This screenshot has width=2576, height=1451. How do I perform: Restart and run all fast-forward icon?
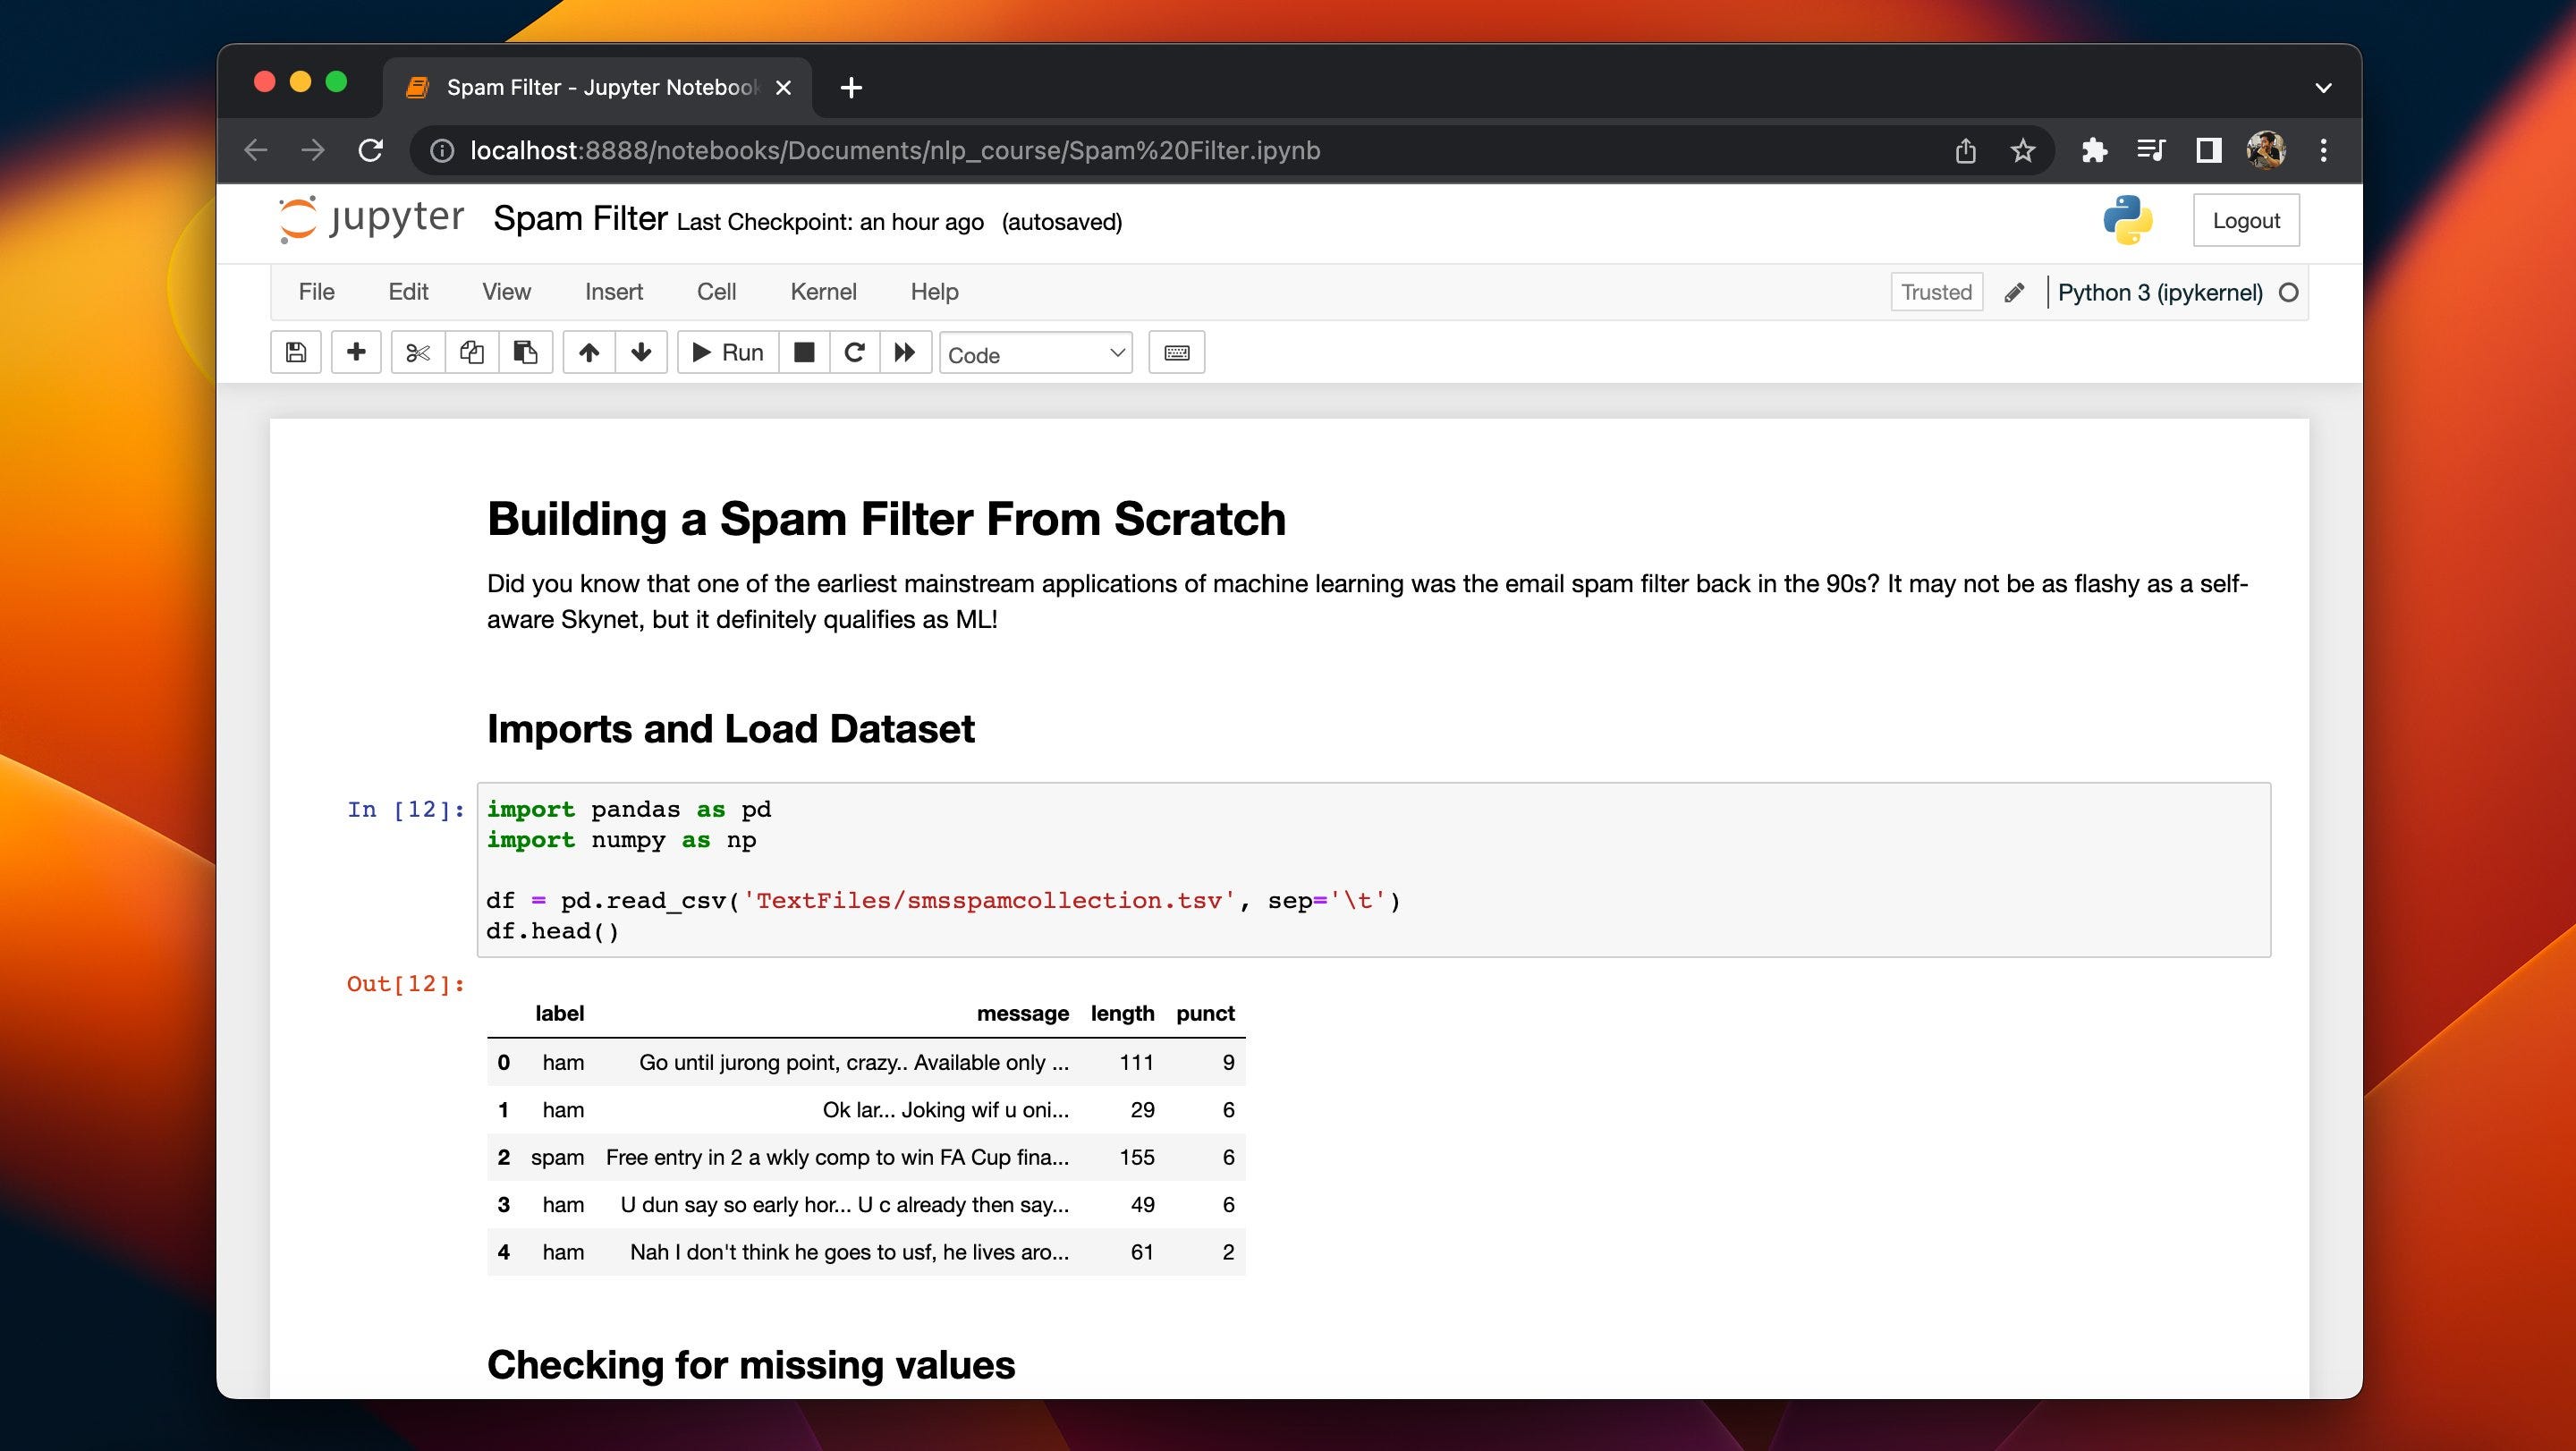(905, 352)
